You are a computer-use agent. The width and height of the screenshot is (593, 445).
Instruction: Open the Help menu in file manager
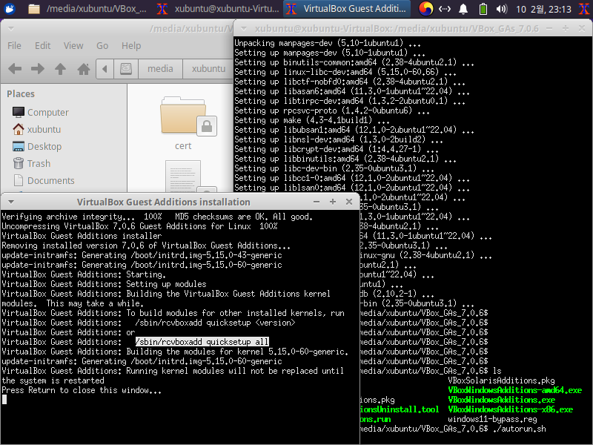point(131,46)
